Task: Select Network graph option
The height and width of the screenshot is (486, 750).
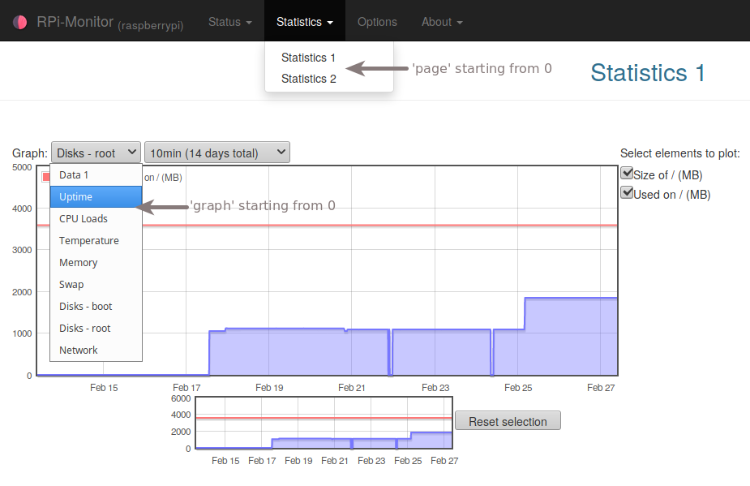Action: coord(96,350)
